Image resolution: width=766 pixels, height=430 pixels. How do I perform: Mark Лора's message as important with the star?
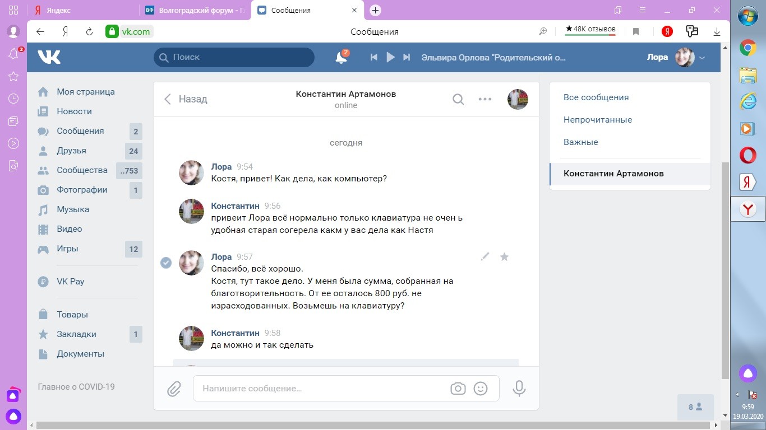[x=504, y=257]
